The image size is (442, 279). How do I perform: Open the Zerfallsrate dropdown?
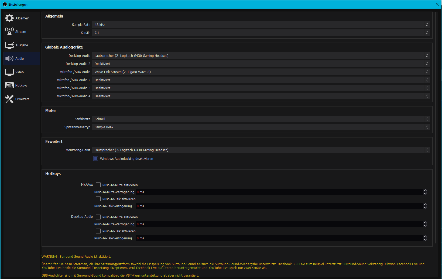[x=261, y=119]
